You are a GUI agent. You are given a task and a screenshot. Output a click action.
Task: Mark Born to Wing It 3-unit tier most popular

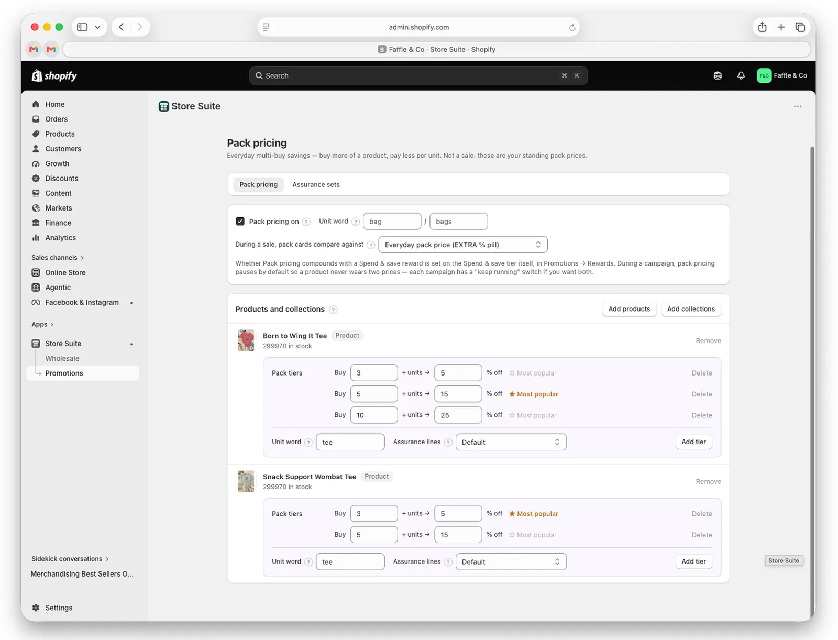(x=533, y=373)
